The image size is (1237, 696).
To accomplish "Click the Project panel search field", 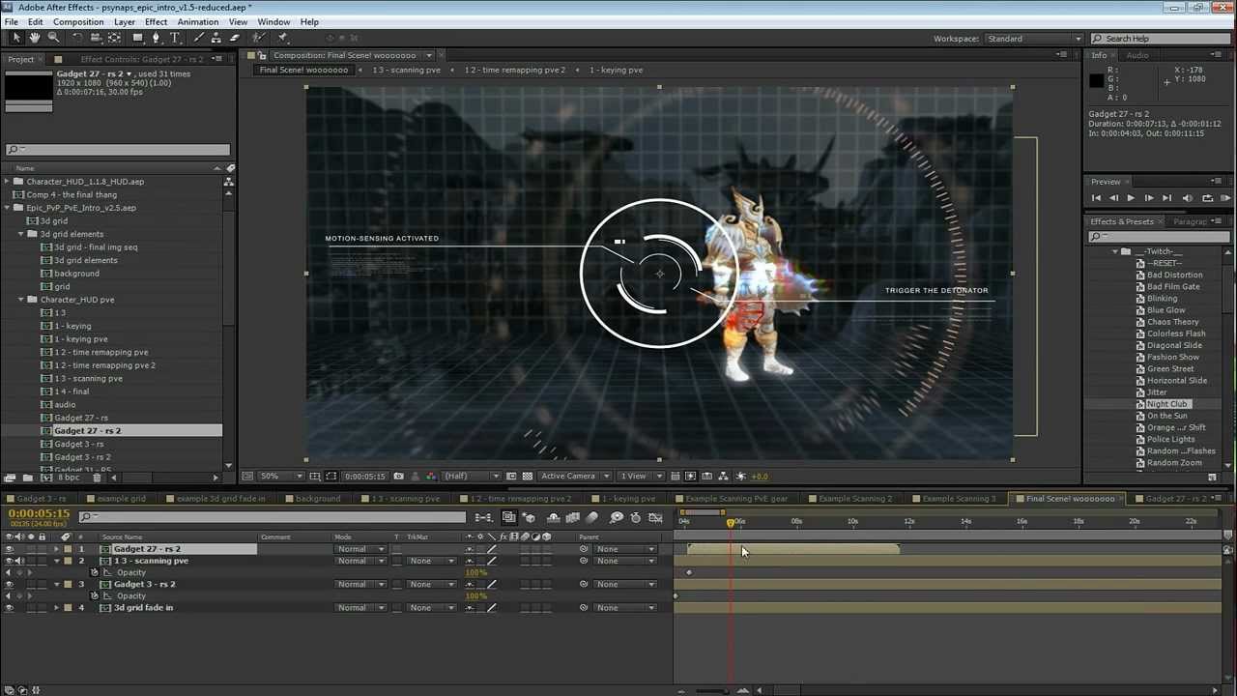I will [116, 150].
